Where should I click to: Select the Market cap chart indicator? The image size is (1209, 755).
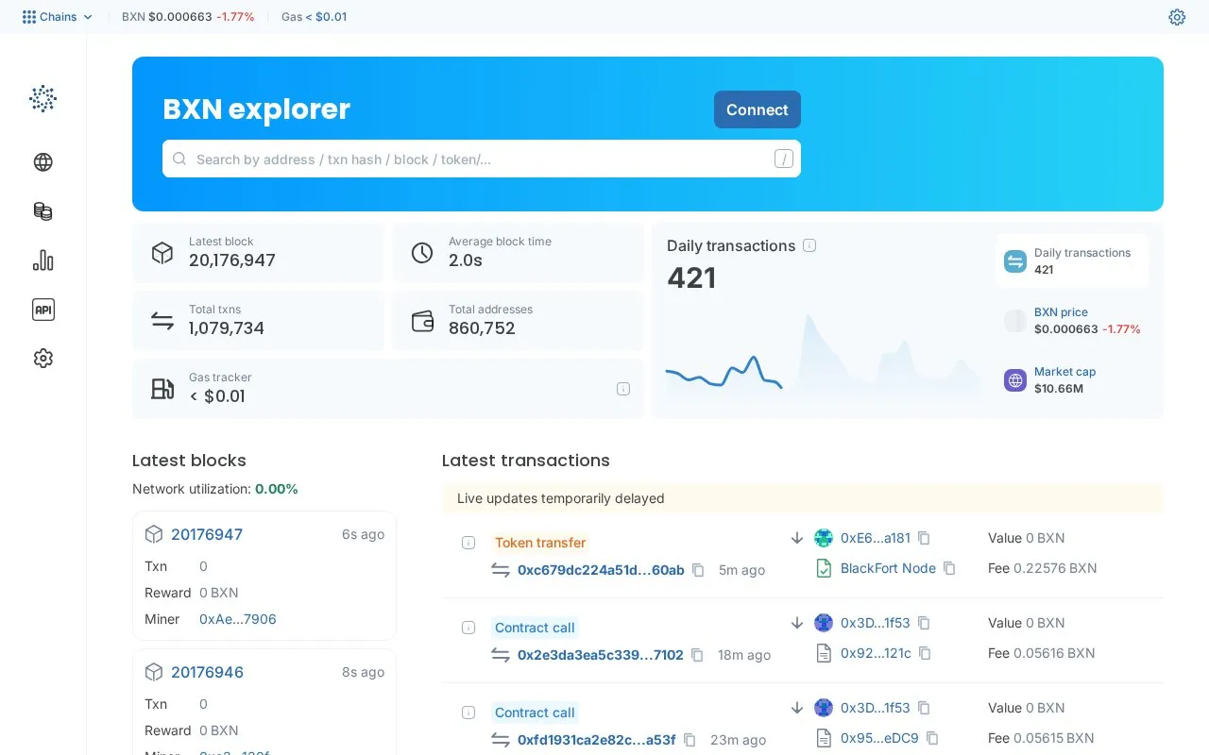(x=1072, y=380)
